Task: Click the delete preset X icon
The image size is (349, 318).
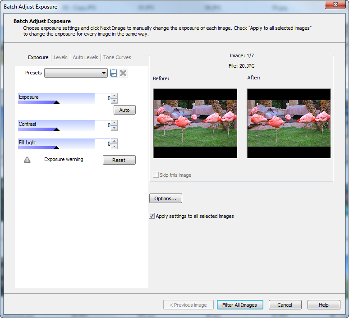Action: coord(123,73)
